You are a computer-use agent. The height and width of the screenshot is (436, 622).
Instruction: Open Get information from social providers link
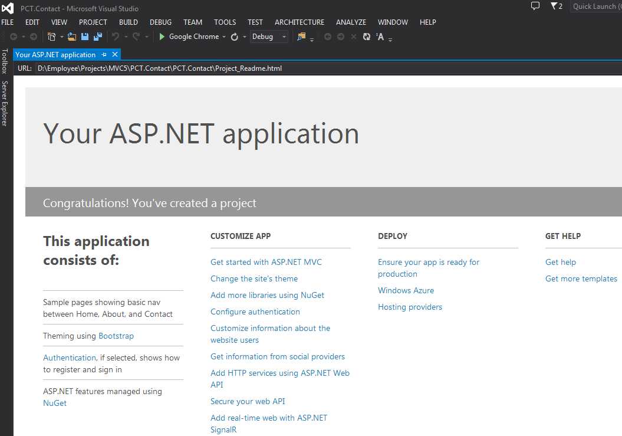(278, 356)
